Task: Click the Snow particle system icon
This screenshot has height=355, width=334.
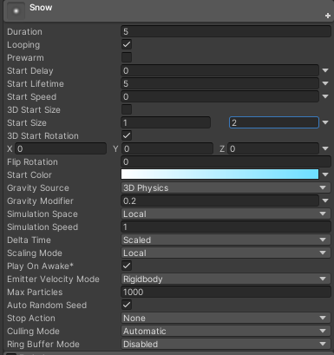Action: pyautogui.click(x=16, y=11)
